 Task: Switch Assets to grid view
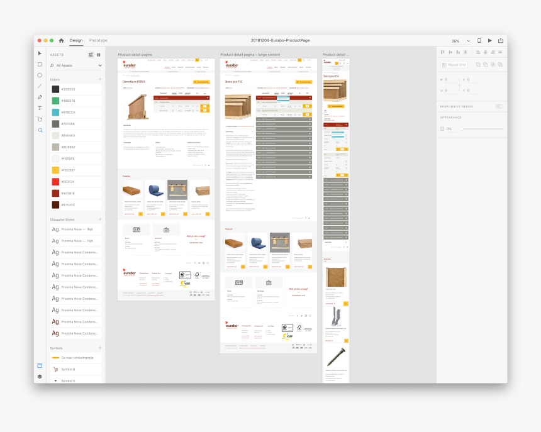point(99,55)
